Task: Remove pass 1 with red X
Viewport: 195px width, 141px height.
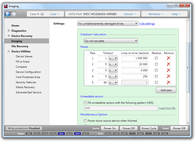Action: [168, 58]
